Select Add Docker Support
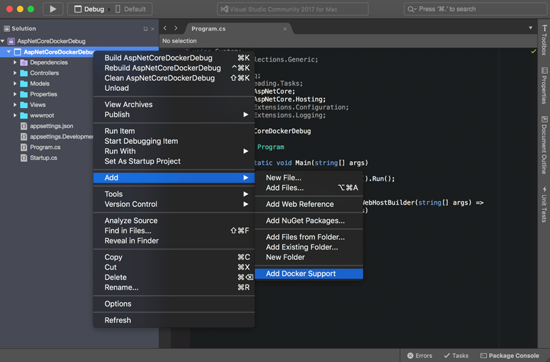550x362 pixels. click(309, 274)
